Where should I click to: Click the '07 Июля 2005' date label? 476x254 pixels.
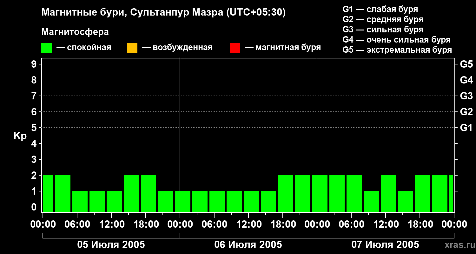[x=385, y=245]
